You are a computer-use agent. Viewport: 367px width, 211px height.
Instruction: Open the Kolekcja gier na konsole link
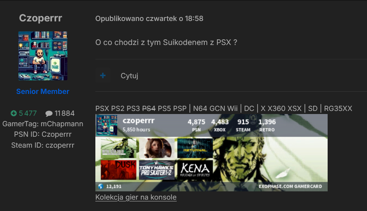136,197
